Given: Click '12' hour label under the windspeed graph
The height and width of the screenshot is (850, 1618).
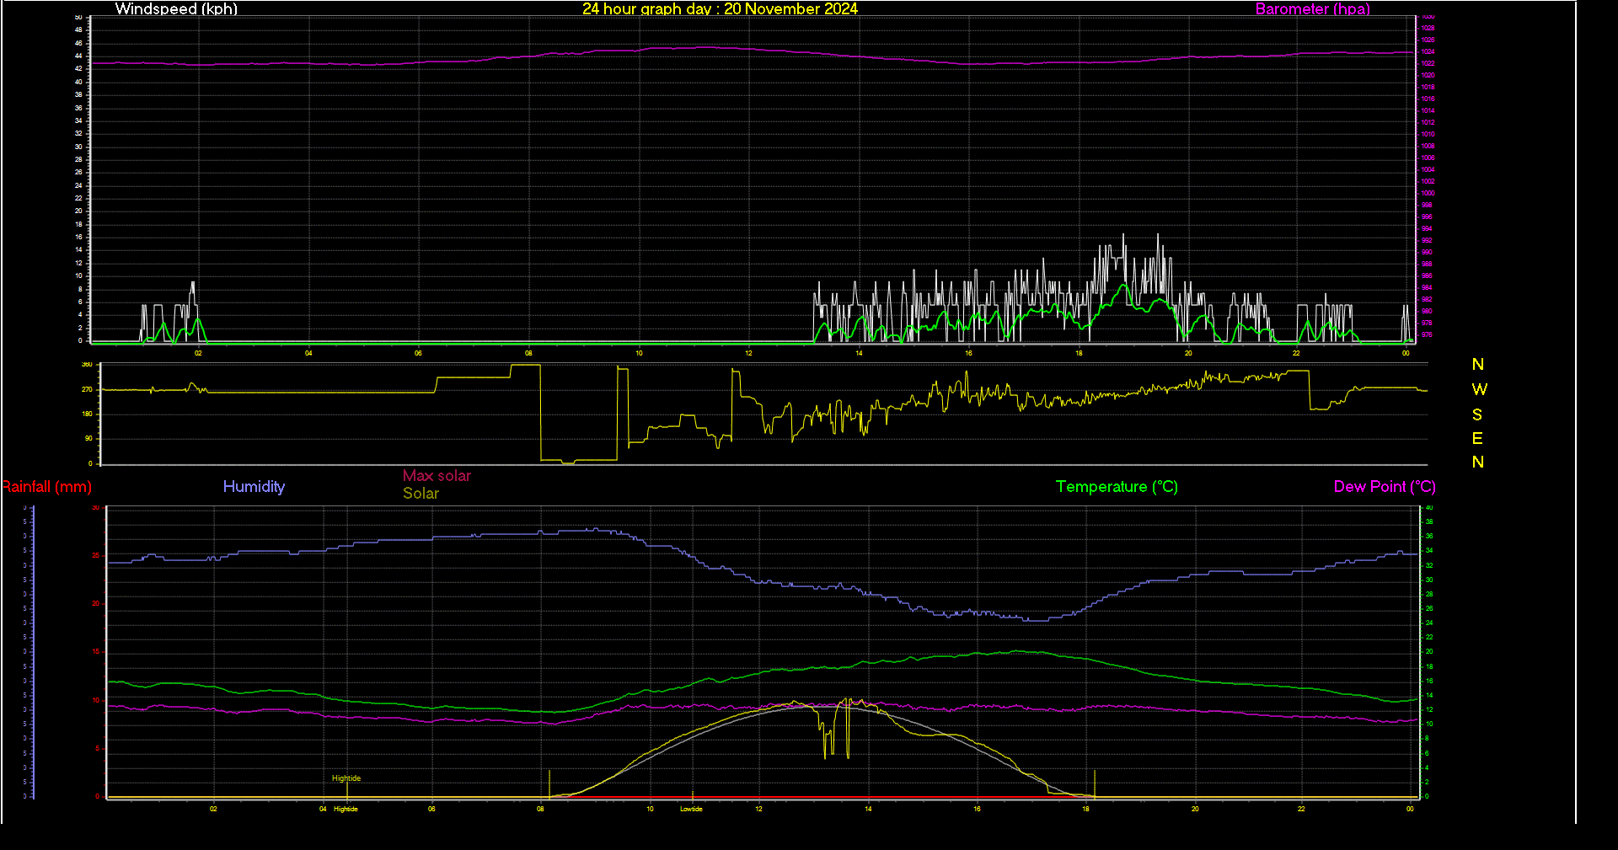Looking at the screenshot, I should (x=748, y=353).
